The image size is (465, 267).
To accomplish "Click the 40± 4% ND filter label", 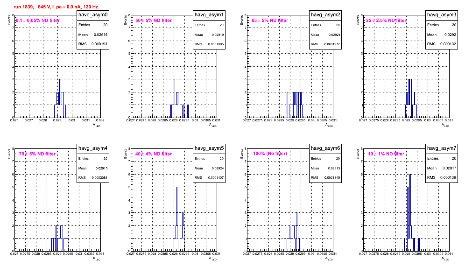I will [x=154, y=154].
